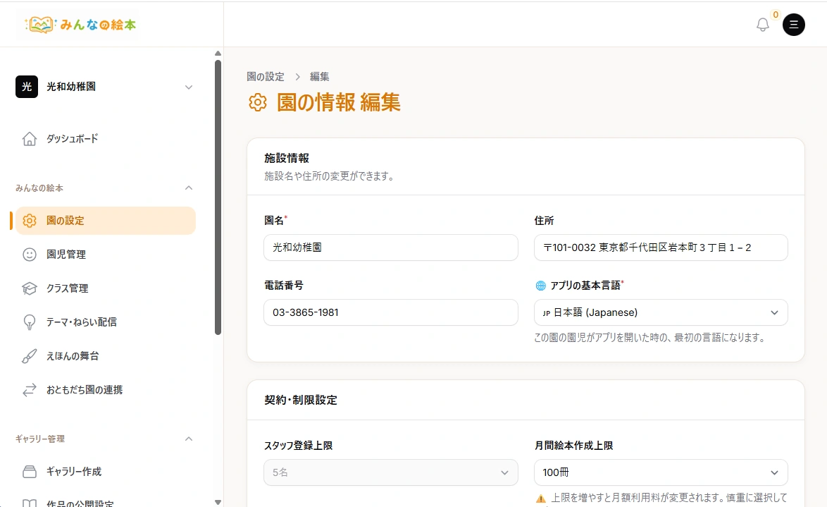Click the sidebar scroll down arrow
Screen dimensions: 827x507
coord(218,502)
